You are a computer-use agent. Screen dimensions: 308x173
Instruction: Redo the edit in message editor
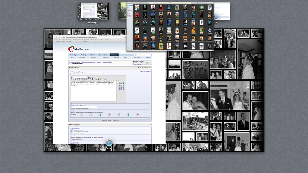pyautogui.click(x=101, y=77)
